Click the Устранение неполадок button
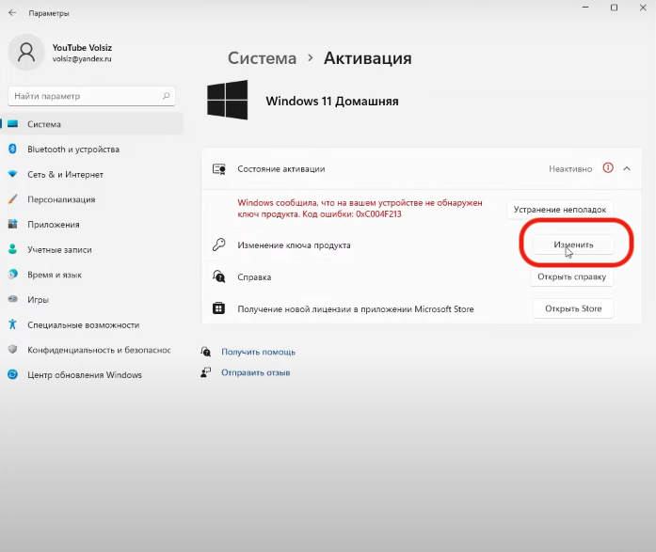The width and height of the screenshot is (656, 552). (x=560, y=210)
